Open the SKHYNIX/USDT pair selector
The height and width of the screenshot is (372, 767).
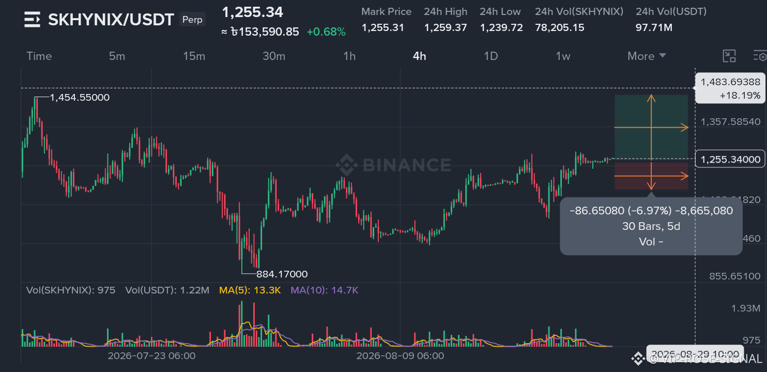click(x=111, y=20)
